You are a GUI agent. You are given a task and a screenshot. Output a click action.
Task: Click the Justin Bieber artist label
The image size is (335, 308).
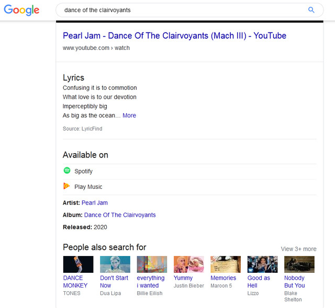[x=188, y=286]
